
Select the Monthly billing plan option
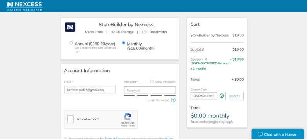tap(123, 43)
